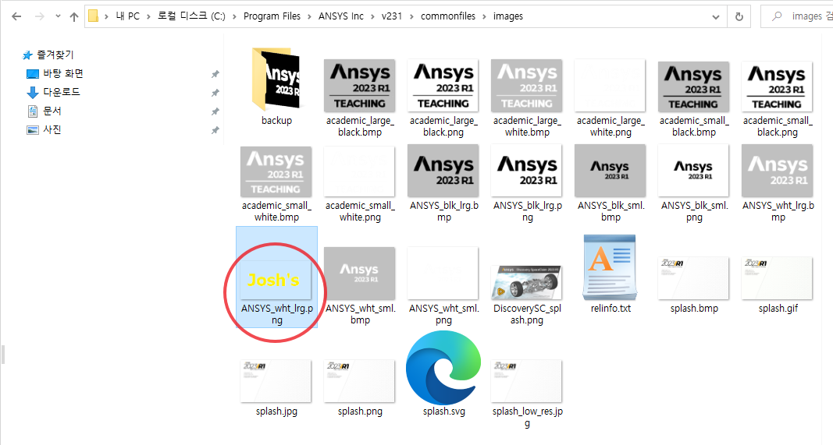Select splash.jpg thumbnail
The height and width of the screenshot is (445, 833).
tap(276, 381)
